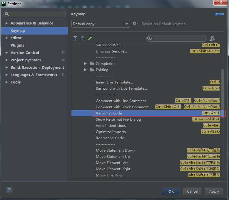This screenshot has height=200, width=229.
Task: Click the green pencil edit shortcut icon
Action: (90, 38)
